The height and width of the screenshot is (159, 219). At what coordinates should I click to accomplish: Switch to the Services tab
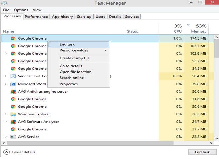click(x=132, y=17)
